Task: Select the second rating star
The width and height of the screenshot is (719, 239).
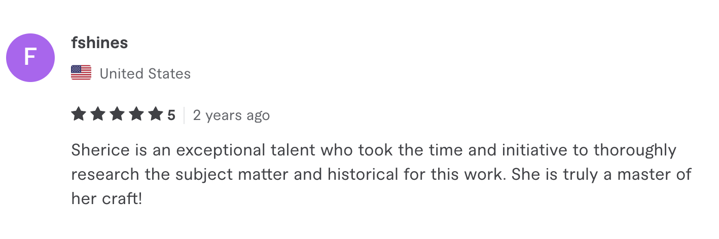Action: coord(97,114)
